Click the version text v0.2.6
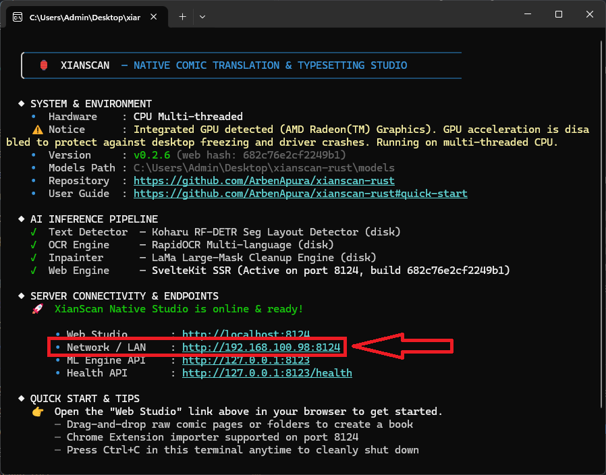Viewport: 606px width, 475px height. click(152, 155)
